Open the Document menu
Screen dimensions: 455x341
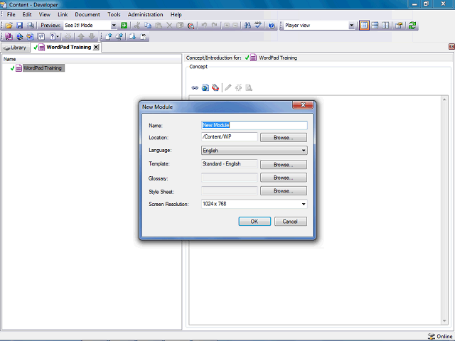pos(87,14)
